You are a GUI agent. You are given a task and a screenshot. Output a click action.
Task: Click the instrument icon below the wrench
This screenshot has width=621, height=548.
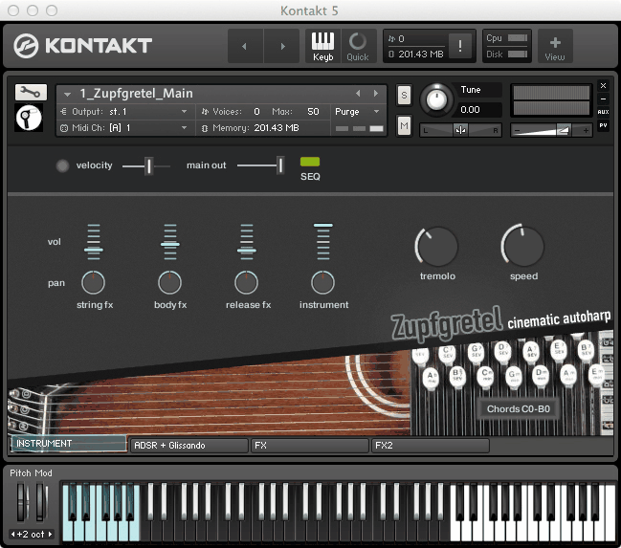[x=29, y=118]
